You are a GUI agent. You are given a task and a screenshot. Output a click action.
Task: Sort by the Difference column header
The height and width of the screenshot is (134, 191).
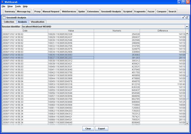pos(163,31)
